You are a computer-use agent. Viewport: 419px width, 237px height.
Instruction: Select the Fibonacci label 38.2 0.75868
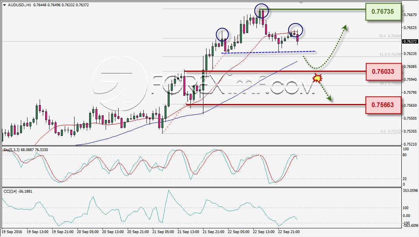390,84
